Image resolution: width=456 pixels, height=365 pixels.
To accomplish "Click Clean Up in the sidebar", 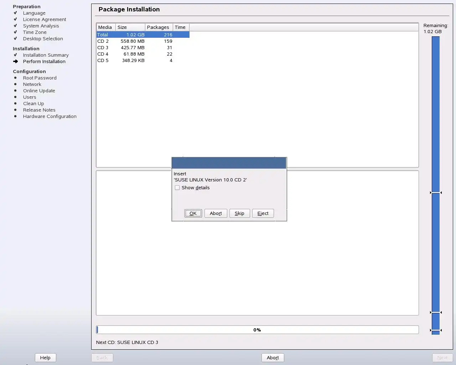I will [33, 103].
